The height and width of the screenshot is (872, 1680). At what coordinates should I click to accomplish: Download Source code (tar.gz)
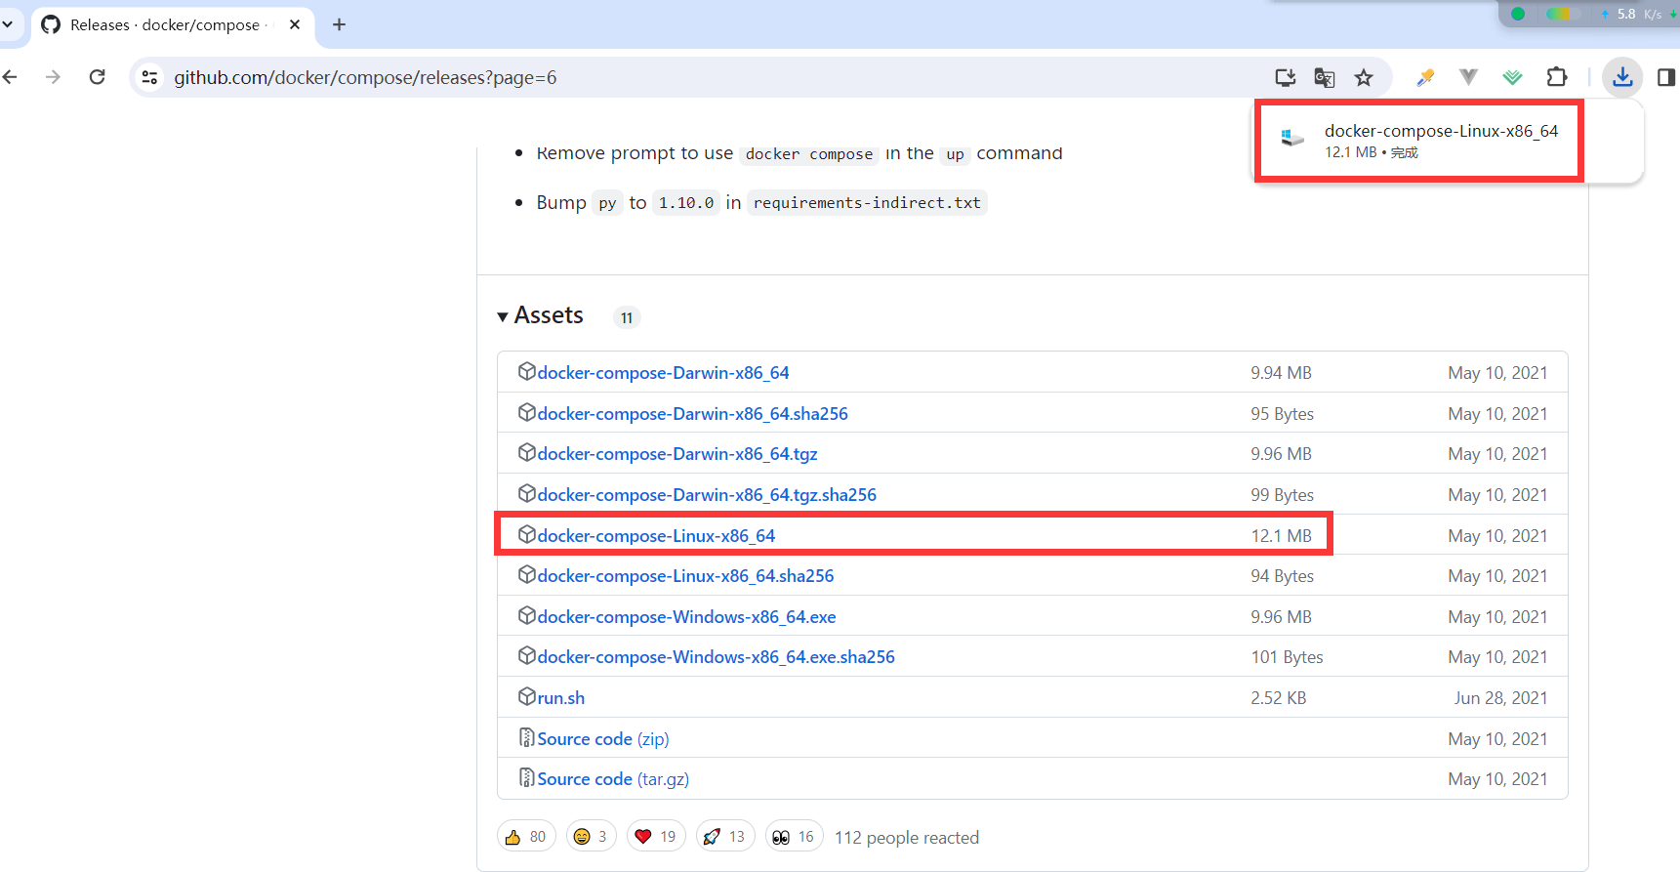click(x=613, y=779)
